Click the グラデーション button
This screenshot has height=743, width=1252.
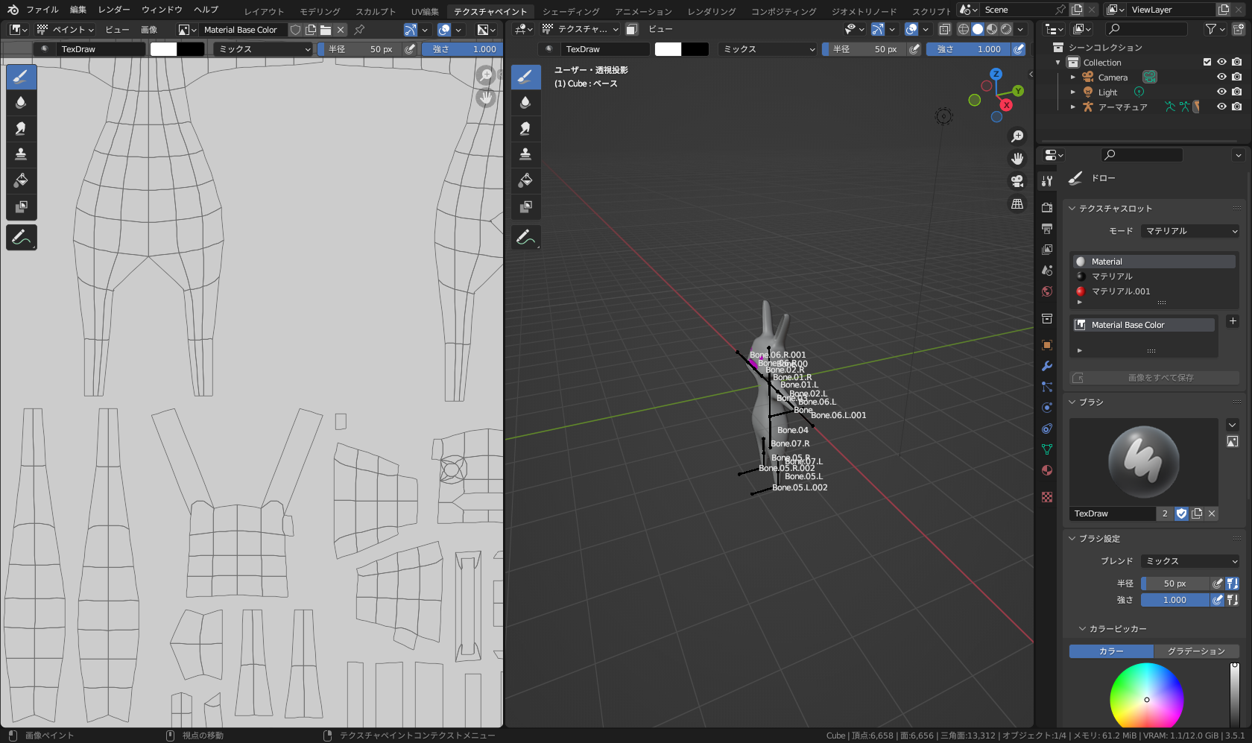coord(1195,651)
